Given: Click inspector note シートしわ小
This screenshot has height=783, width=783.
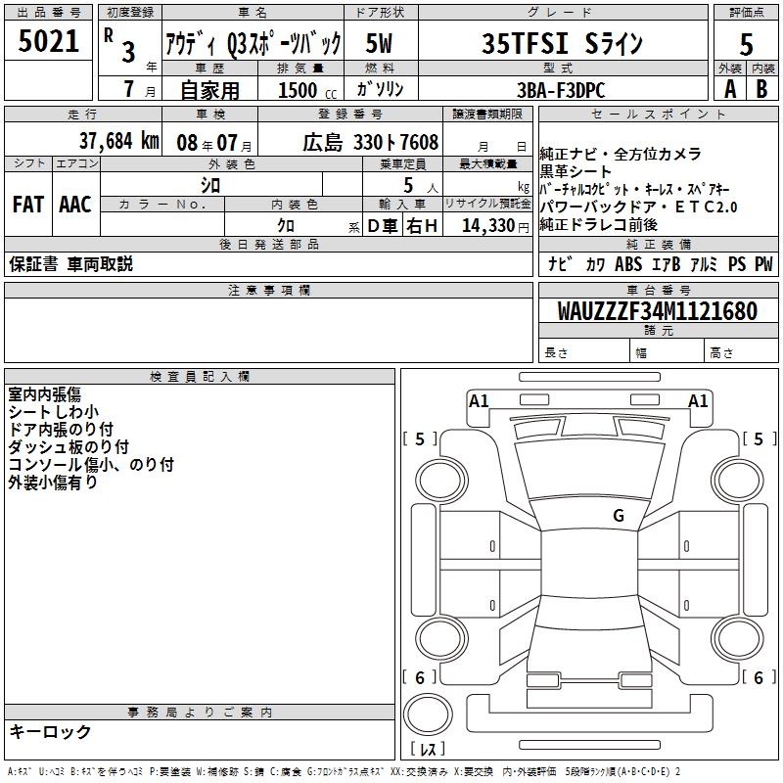Looking at the screenshot, I should pyautogui.click(x=54, y=411).
